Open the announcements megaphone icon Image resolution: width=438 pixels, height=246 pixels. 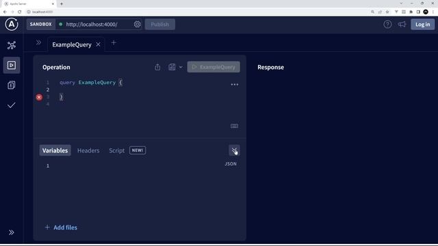point(402,25)
